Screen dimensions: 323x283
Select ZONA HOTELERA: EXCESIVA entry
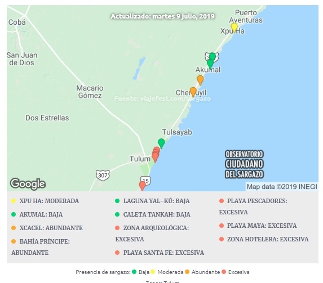[264, 240]
